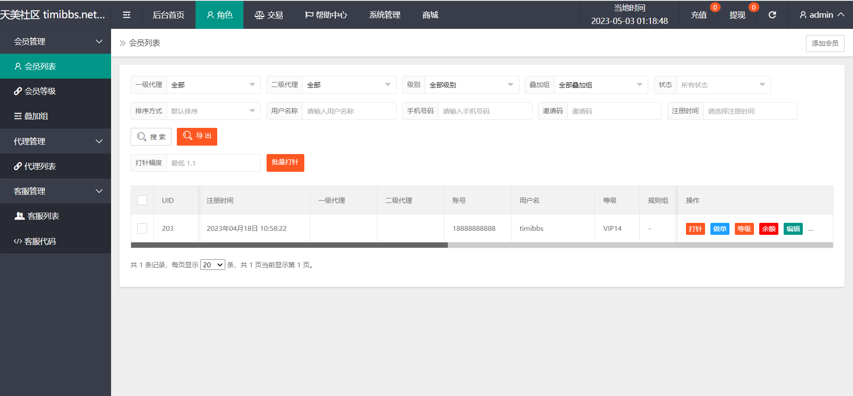Focus the 邀请码 input field

[614, 111]
